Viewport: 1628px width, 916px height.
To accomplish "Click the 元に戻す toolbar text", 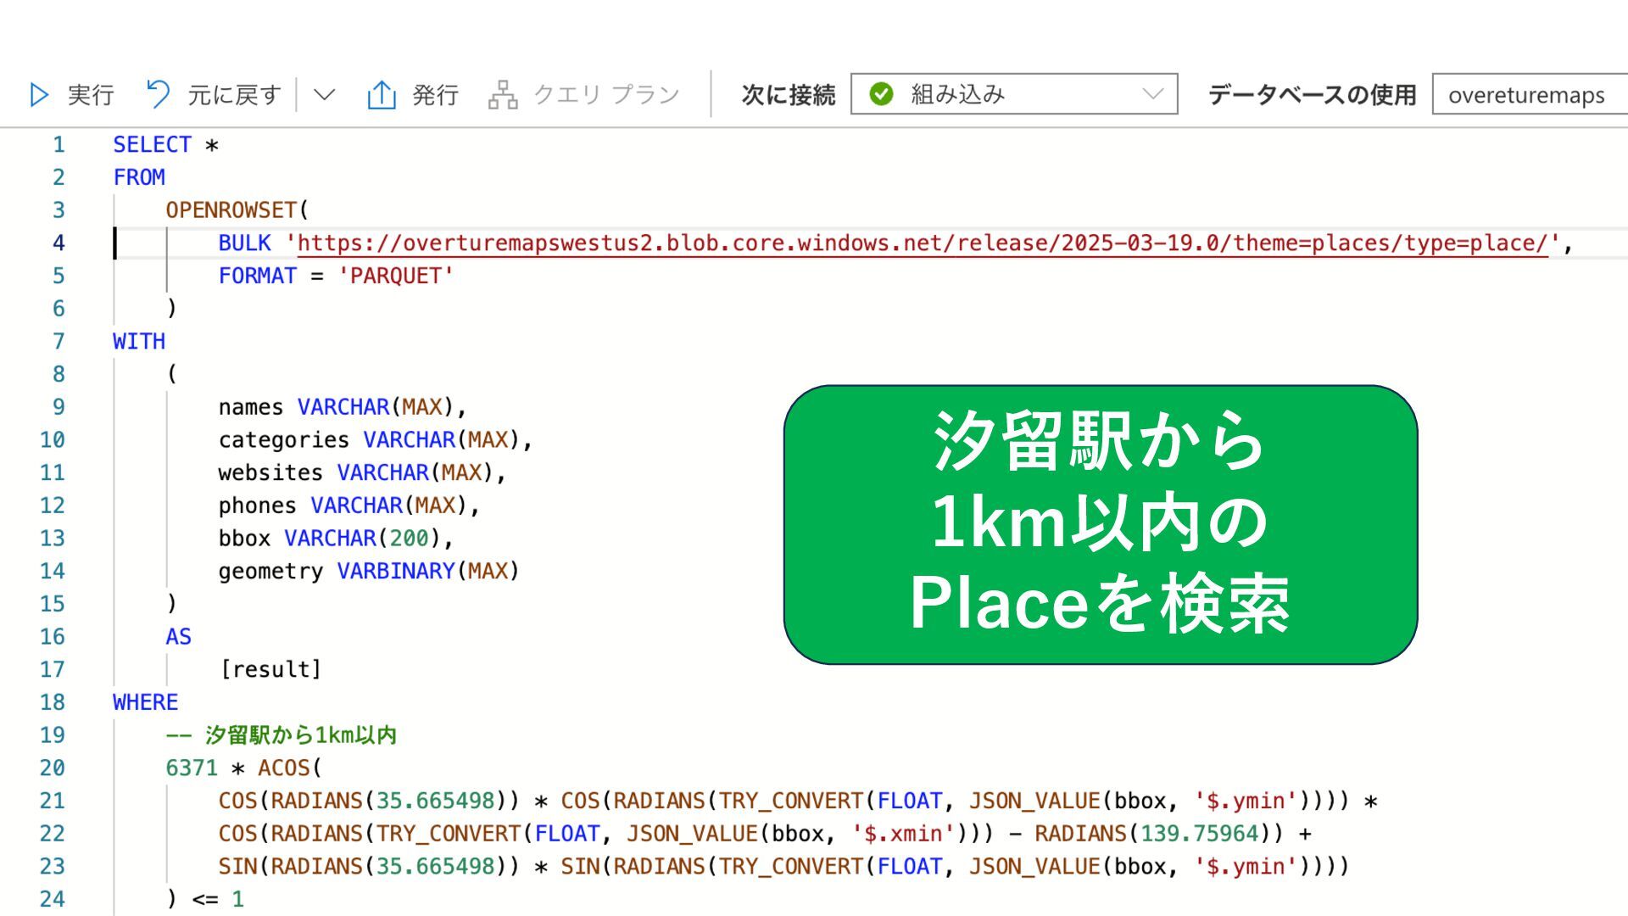I will click(234, 94).
